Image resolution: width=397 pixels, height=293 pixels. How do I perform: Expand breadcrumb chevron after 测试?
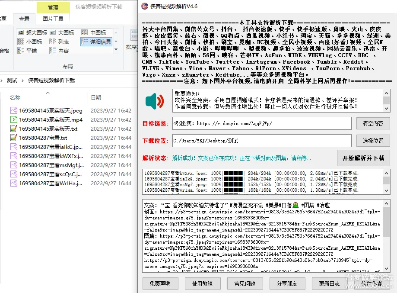[x=22, y=80]
